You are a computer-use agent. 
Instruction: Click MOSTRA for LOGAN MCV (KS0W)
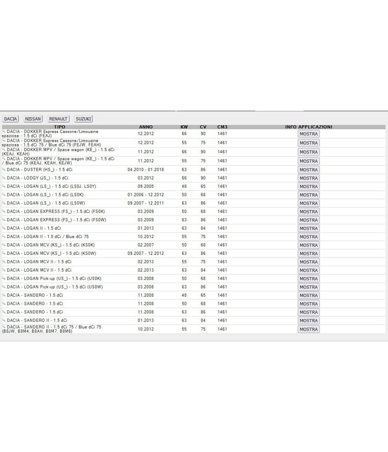click(x=309, y=254)
